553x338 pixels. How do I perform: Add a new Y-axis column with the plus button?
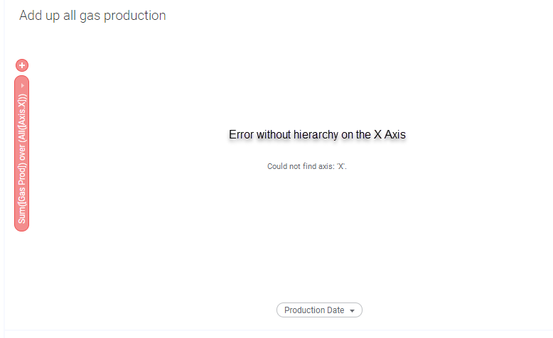(x=22, y=65)
